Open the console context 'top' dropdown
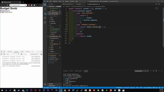 click(13, 54)
